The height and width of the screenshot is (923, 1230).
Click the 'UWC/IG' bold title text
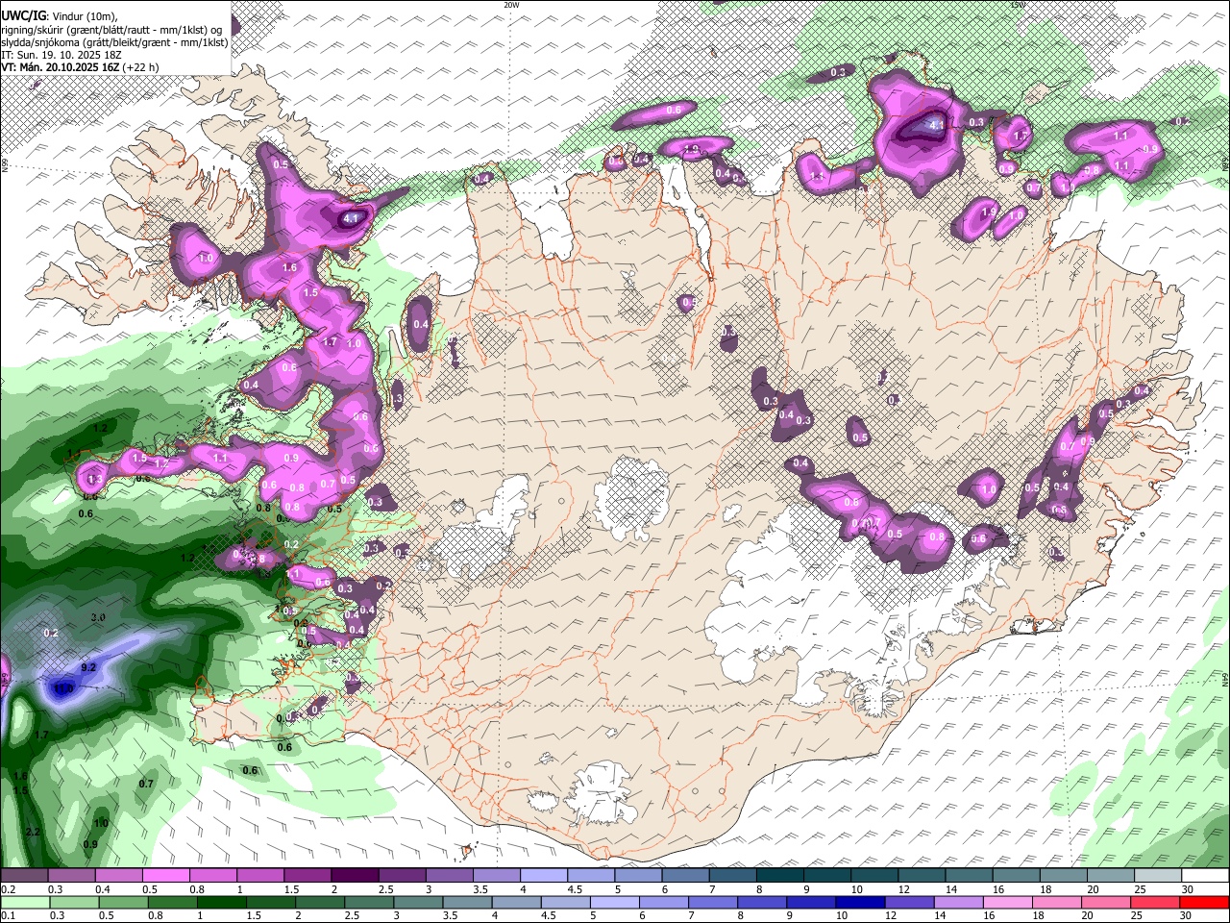pyautogui.click(x=22, y=16)
